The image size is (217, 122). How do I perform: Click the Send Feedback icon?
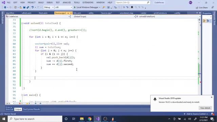tap(213, 7)
